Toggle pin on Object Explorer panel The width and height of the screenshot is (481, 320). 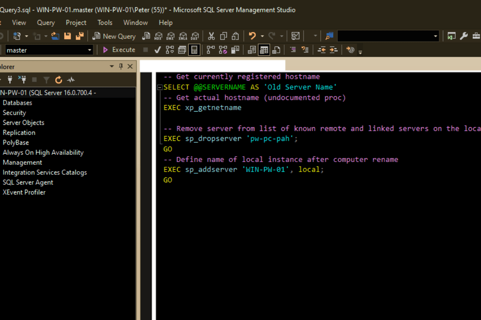click(121, 66)
